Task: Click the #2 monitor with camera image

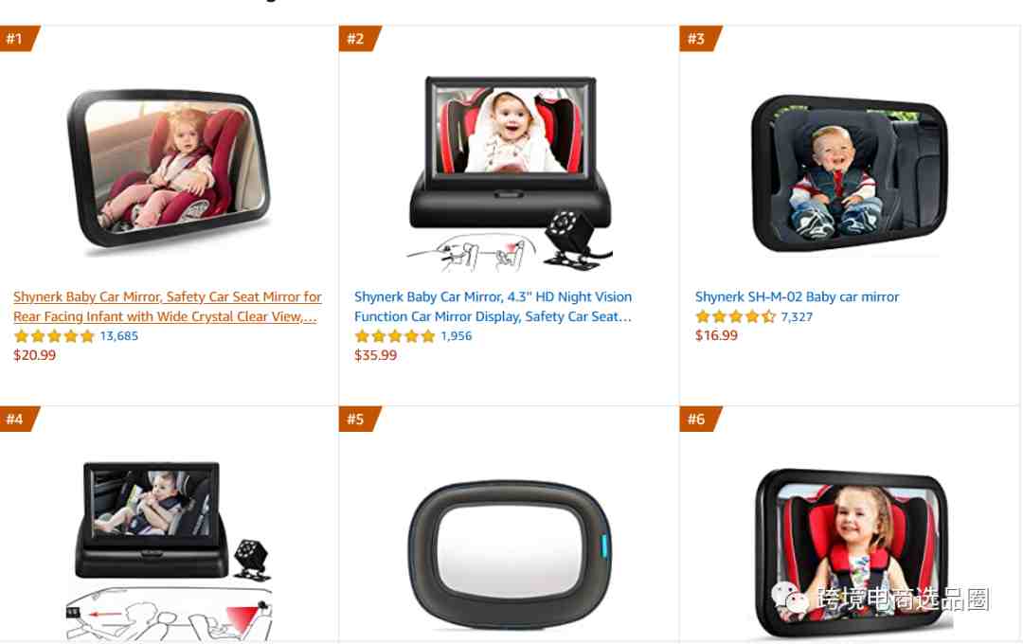Action: pyautogui.click(x=511, y=173)
